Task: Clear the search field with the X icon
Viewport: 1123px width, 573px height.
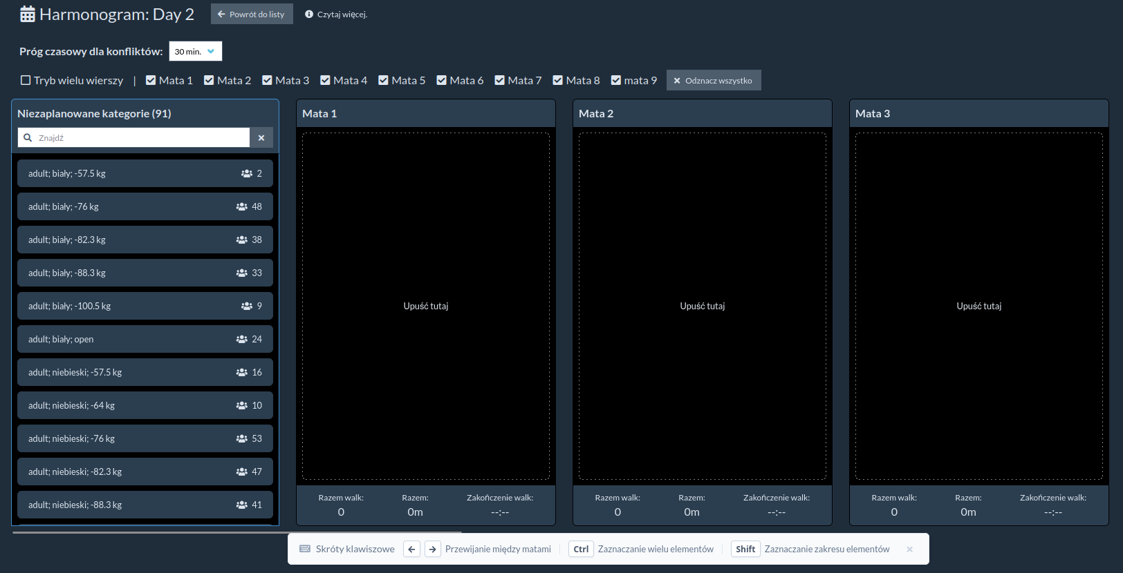Action: [261, 138]
